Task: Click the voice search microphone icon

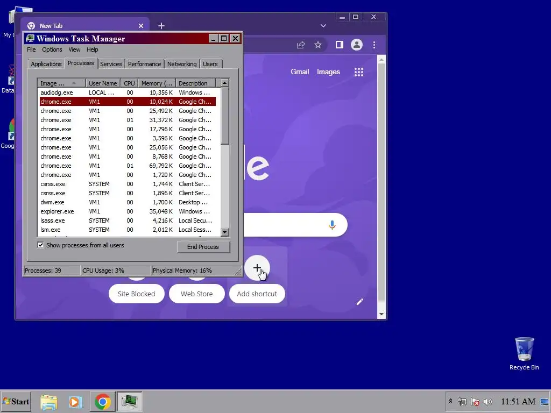Action: (332, 225)
